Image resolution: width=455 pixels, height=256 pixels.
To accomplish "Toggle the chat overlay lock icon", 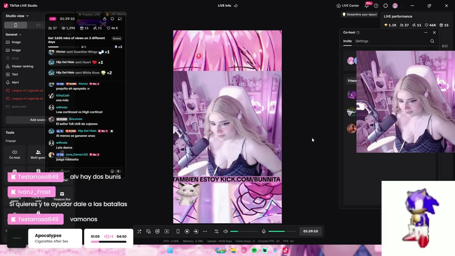I will point(105,19).
